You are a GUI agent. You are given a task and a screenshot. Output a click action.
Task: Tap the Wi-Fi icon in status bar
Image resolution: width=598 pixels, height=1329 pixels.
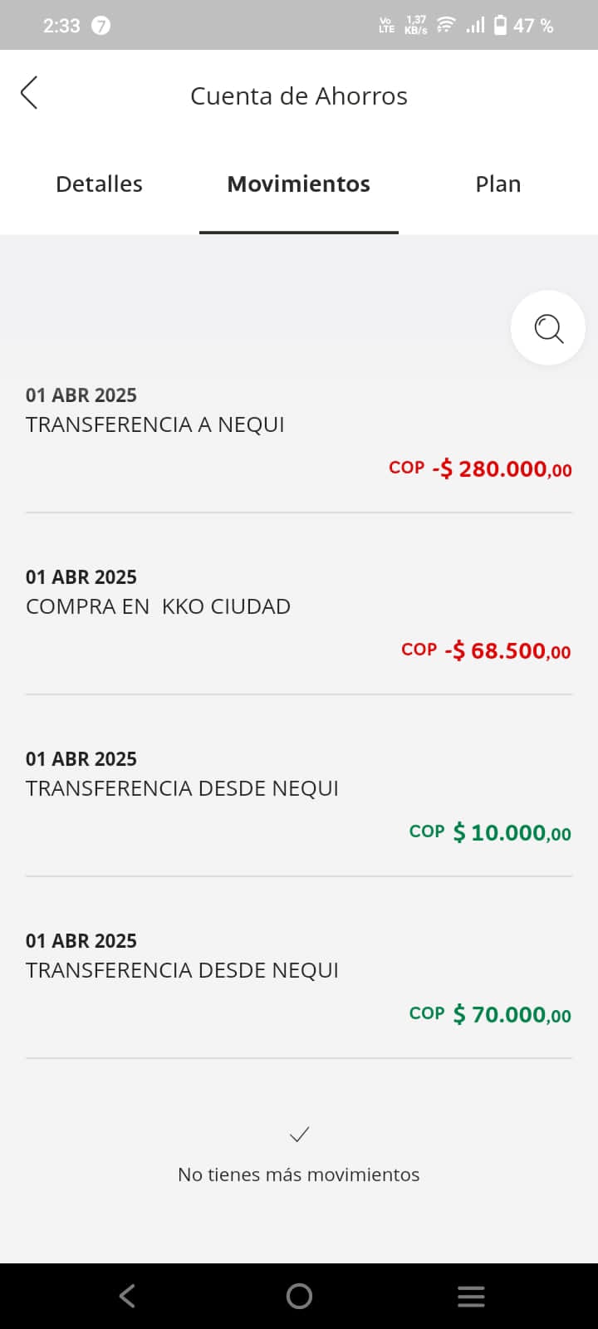coord(446,25)
